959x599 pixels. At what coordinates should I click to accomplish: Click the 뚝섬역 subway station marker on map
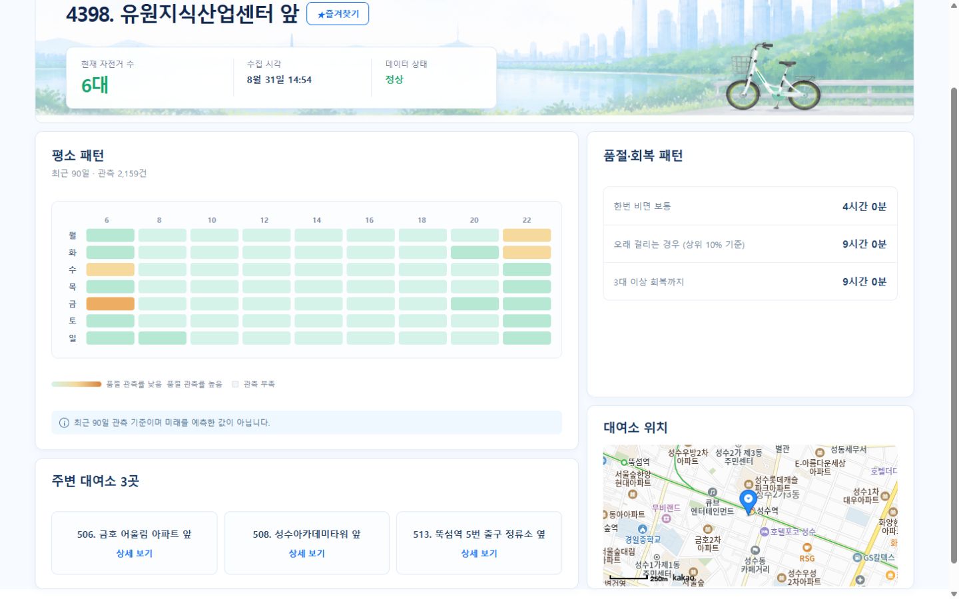(624, 462)
